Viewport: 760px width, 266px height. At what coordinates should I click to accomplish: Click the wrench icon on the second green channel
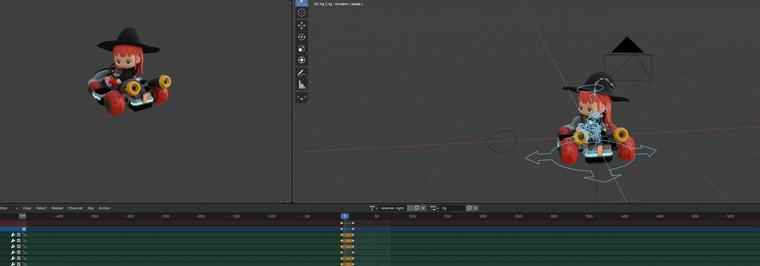tap(13, 241)
